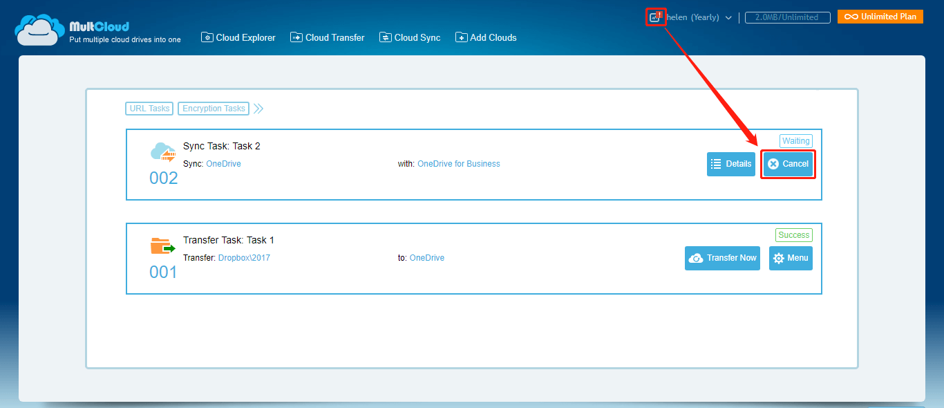
Task: Open Details for Task 2
Action: click(x=730, y=164)
